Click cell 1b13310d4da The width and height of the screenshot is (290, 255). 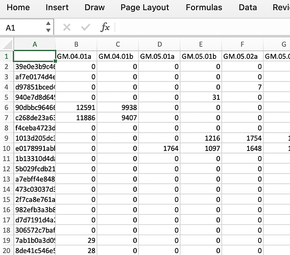click(35, 159)
